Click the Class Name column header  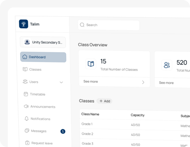click(90, 114)
